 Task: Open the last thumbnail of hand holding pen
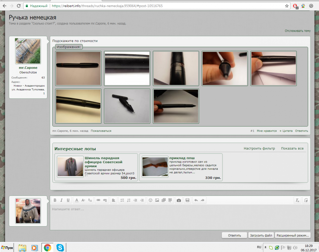pos(176,106)
